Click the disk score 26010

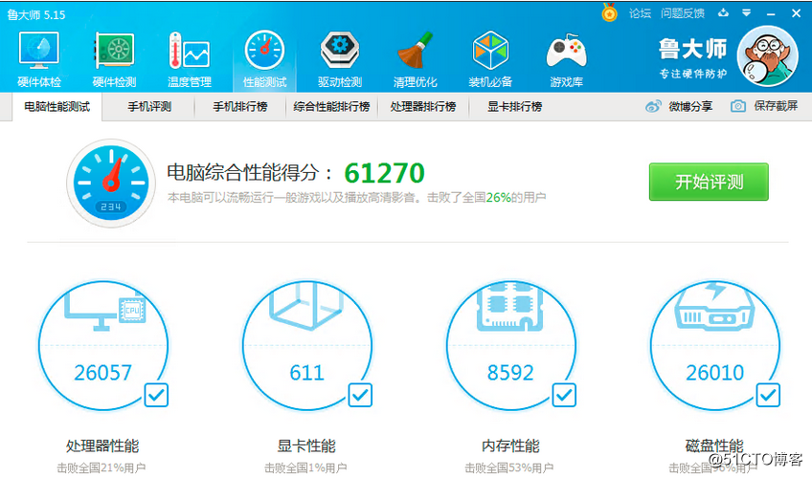[715, 373]
